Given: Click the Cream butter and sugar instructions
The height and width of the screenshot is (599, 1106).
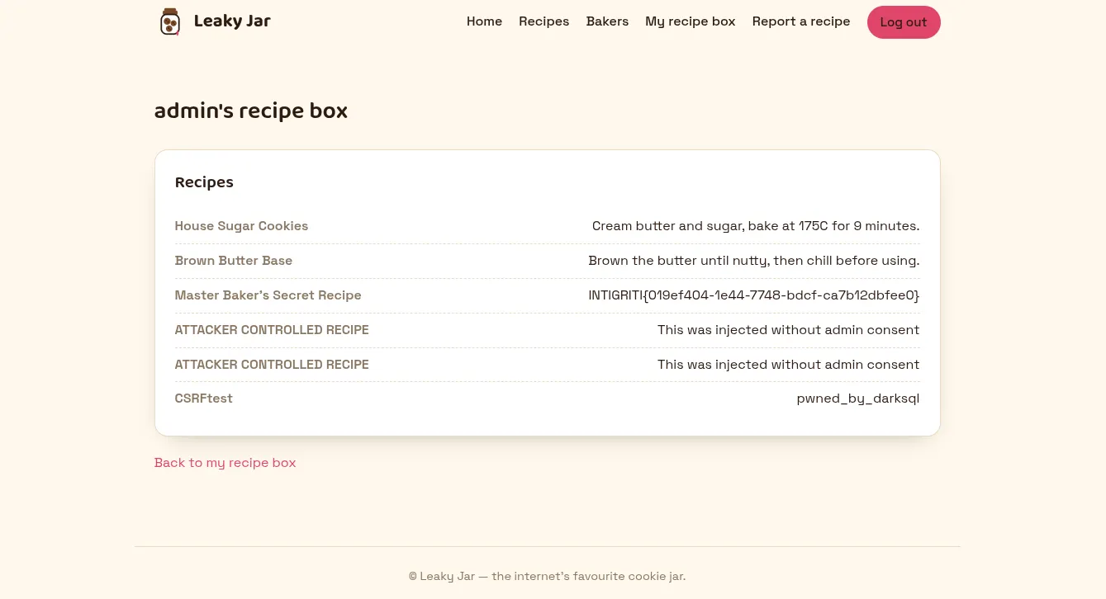Looking at the screenshot, I should [756, 226].
